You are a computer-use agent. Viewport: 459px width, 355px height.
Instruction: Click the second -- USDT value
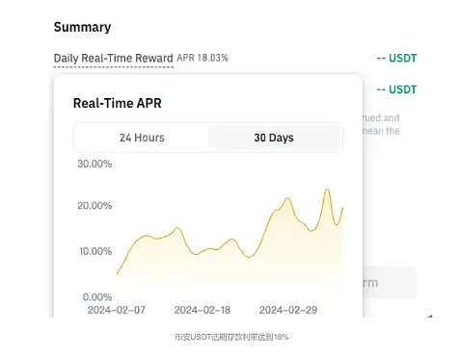[396, 89]
